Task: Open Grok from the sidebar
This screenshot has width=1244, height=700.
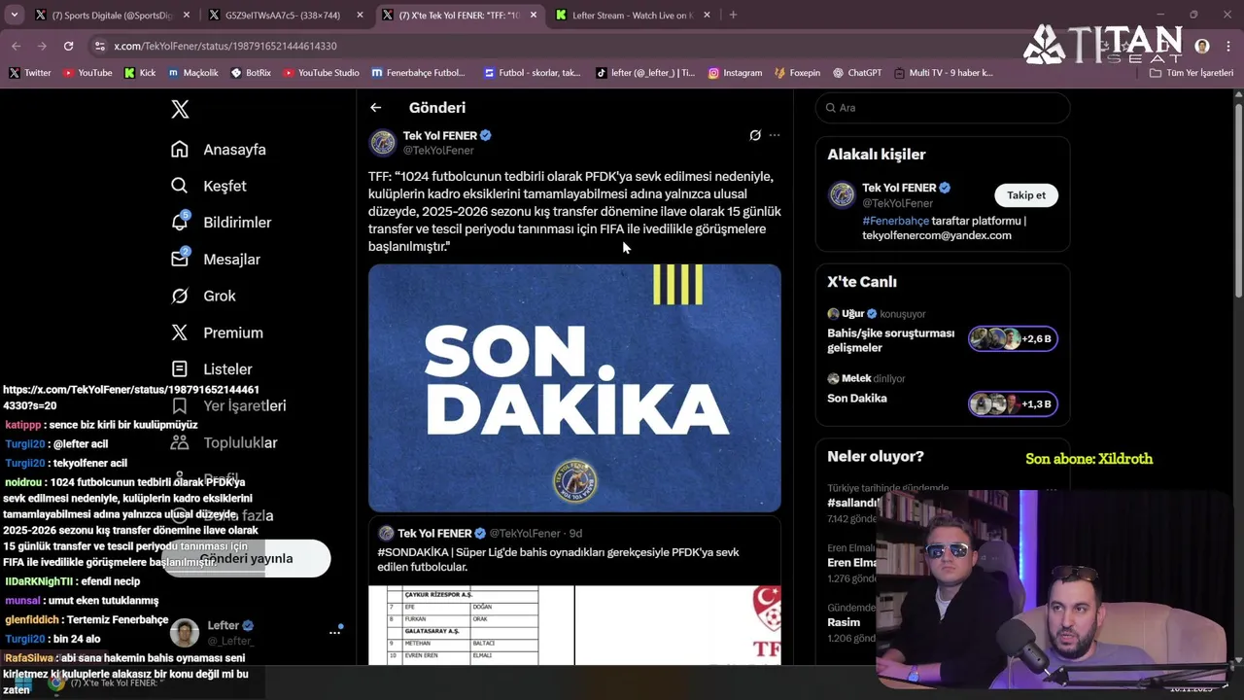Action: [x=203, y=296]
